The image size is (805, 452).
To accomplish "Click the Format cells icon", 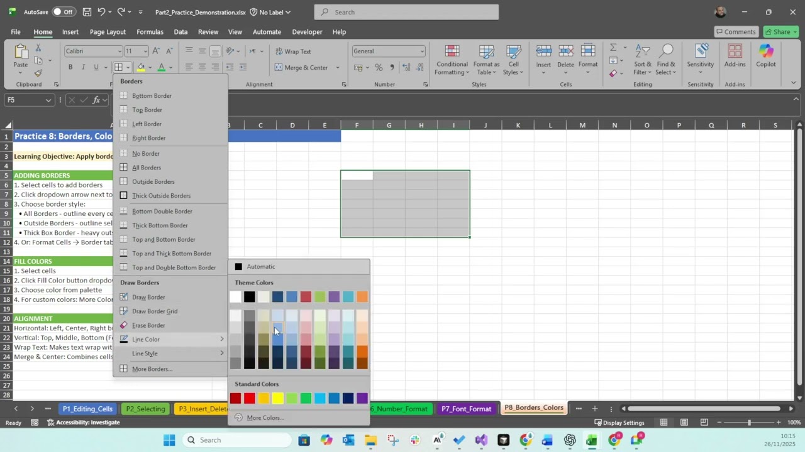I will tap(588, 52).
